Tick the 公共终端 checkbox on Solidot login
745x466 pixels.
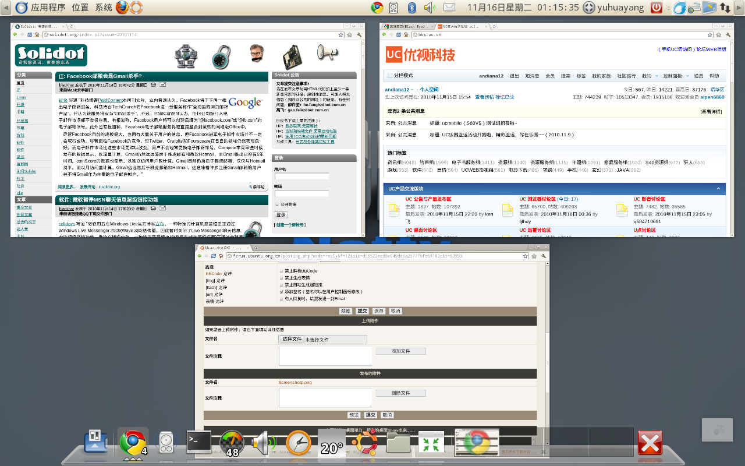(276, 204)
